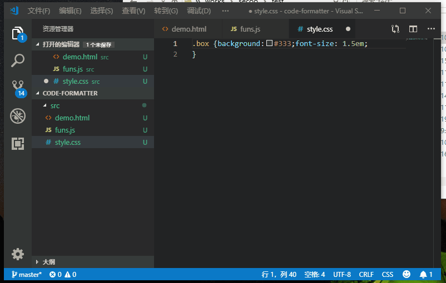Click the minimap preview in editor
446x283 pixels.
pos(417,38)
